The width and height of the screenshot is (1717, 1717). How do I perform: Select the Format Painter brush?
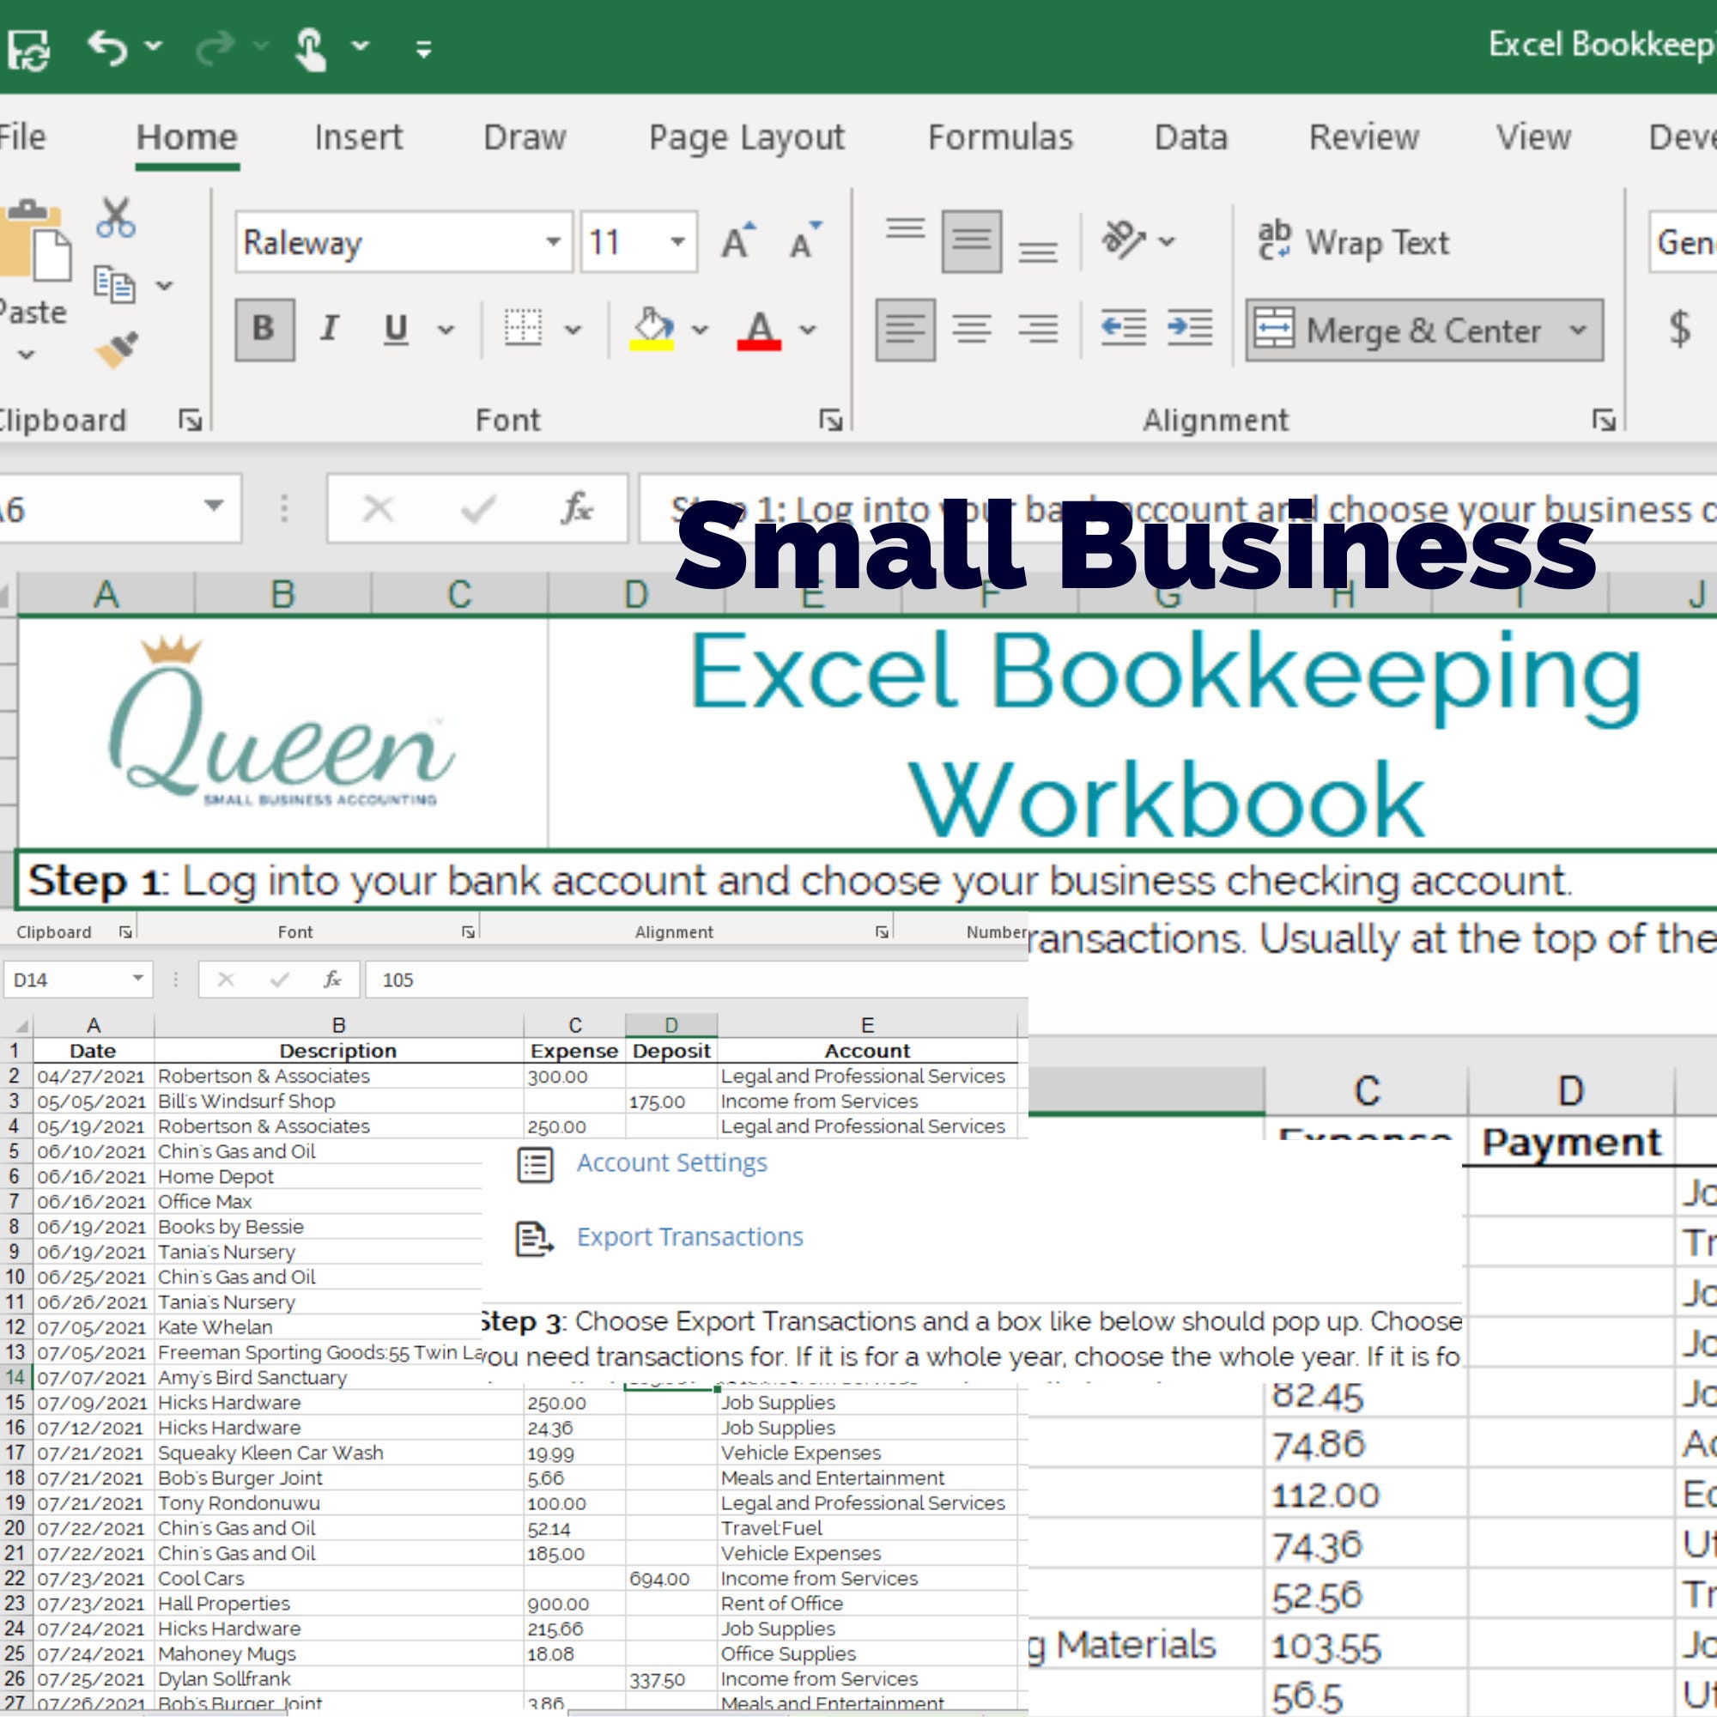point(117,350)
